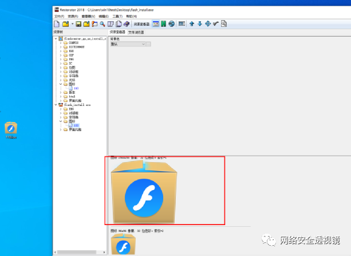351x256 pixels.
Task: Expand the EXE folder
Action: tap(61, 51)
